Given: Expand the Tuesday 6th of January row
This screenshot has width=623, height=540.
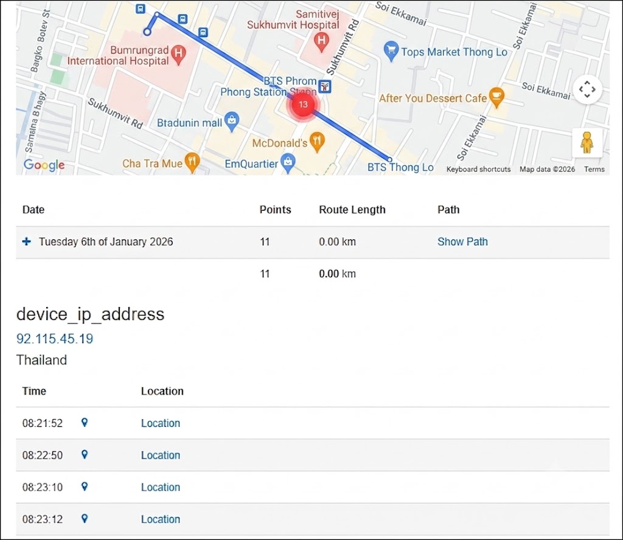Looking at the screenshot, I should point(27,241).
